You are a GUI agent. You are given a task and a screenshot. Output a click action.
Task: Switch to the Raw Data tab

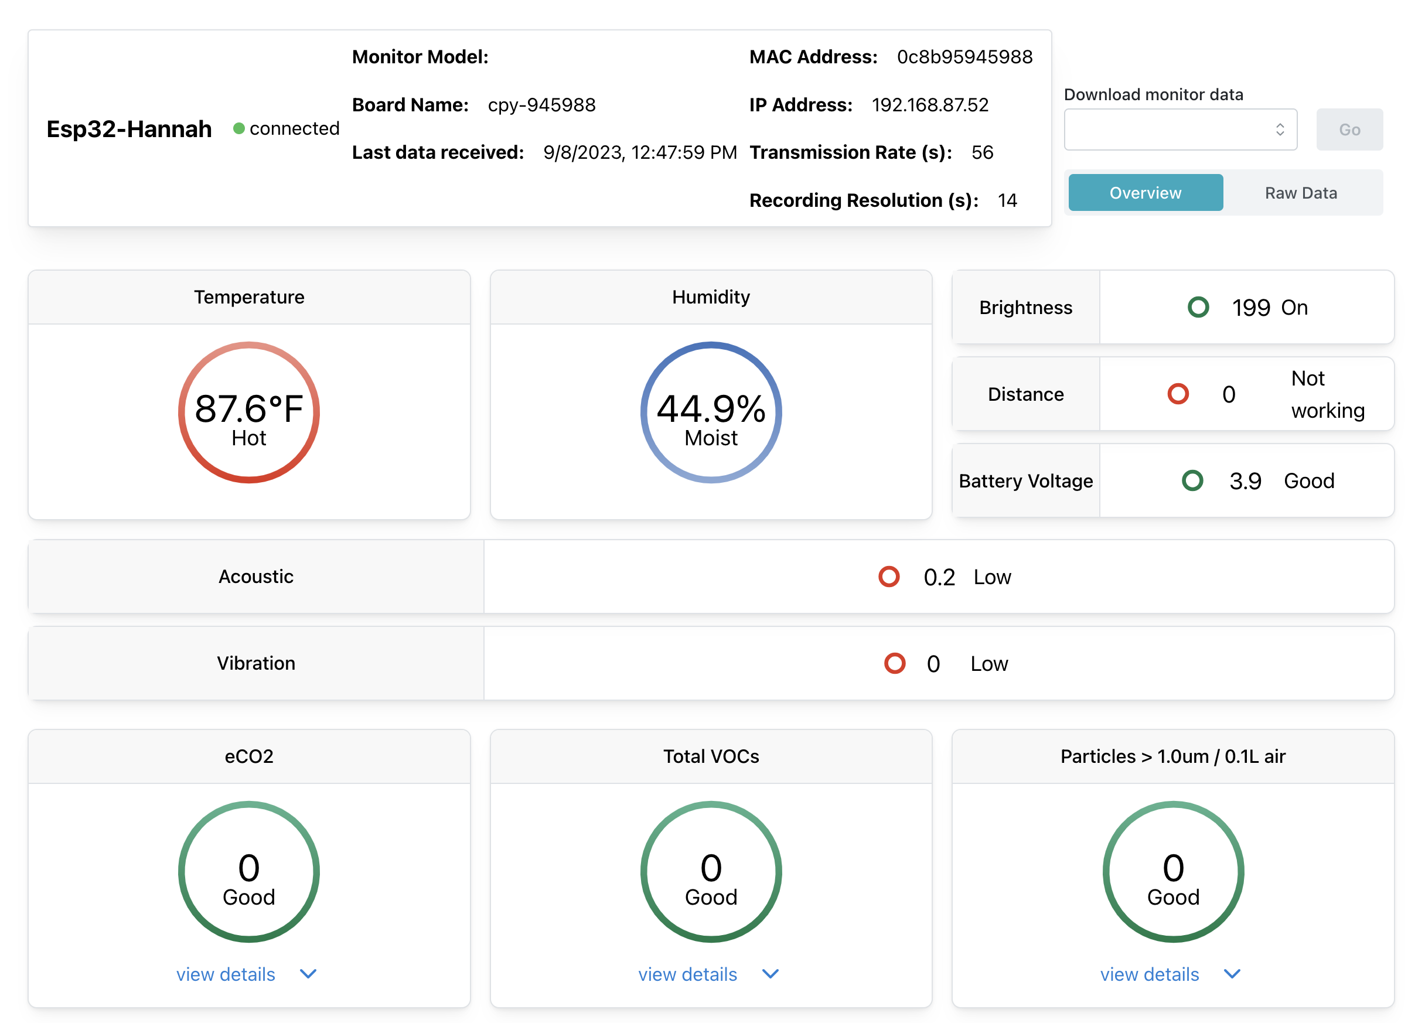click(1301, 193)
